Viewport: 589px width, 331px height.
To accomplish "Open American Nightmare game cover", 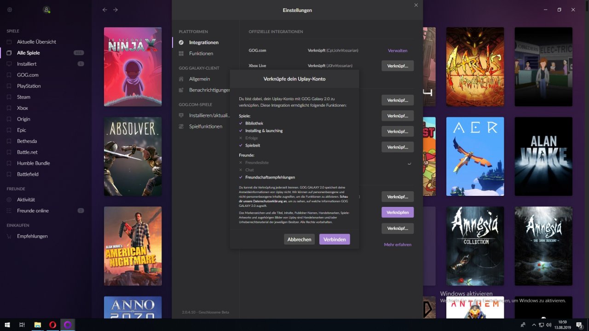I will [133, 246].
